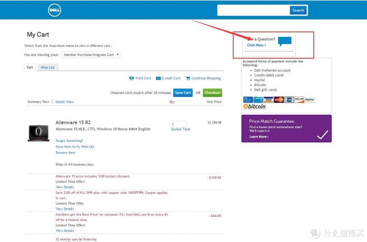Viewport: 367px width, 242px height.
Task: Proceed with the green Checkout button
Action: click(x=212, y=93)
